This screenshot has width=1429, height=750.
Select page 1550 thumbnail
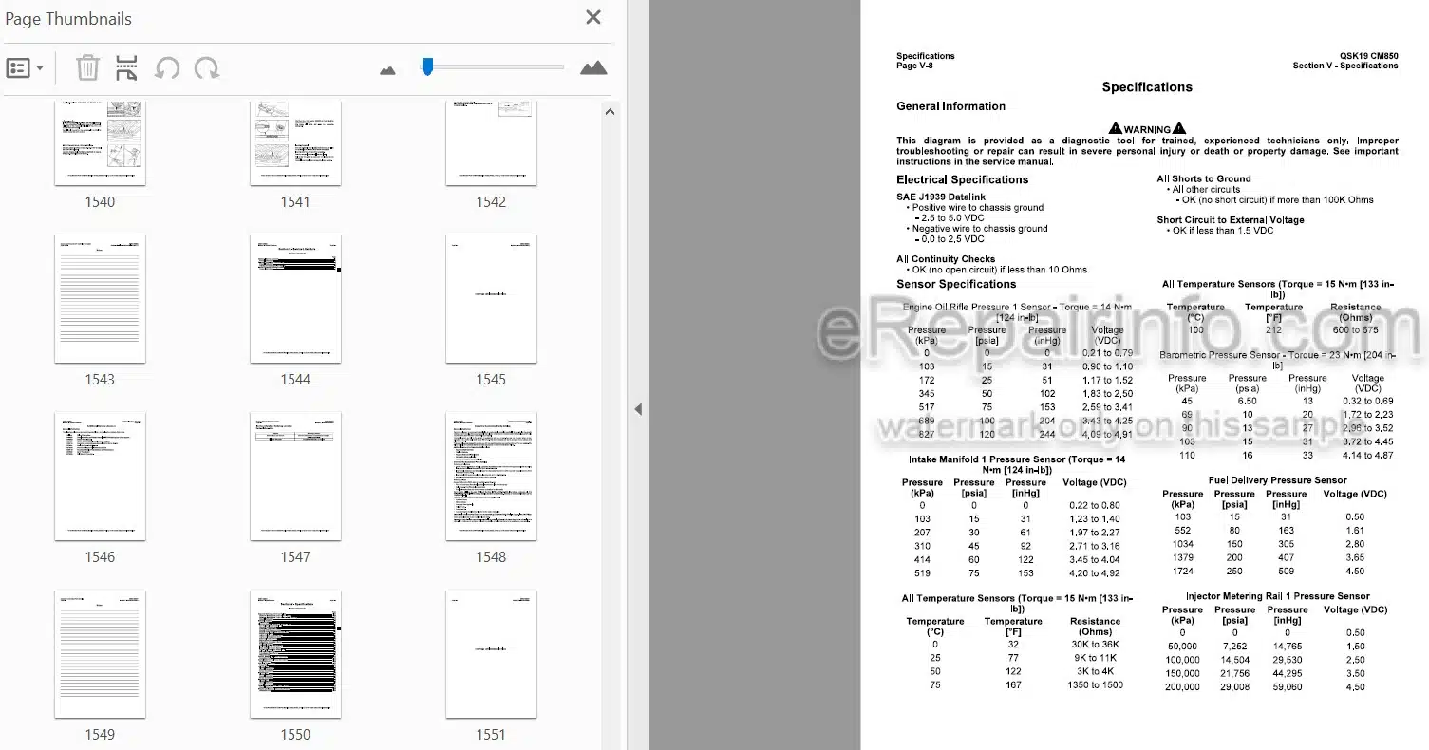click(295, 654)
